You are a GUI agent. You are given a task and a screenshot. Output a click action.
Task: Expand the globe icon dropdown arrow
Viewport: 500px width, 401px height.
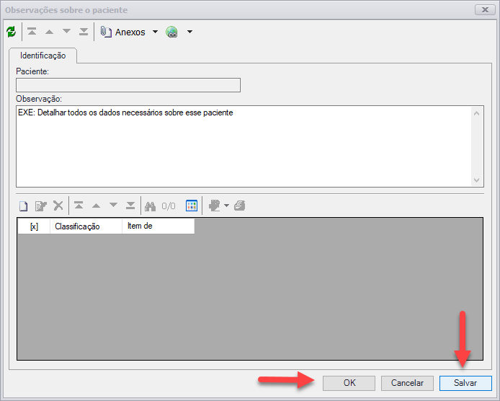tap(189, 32)
